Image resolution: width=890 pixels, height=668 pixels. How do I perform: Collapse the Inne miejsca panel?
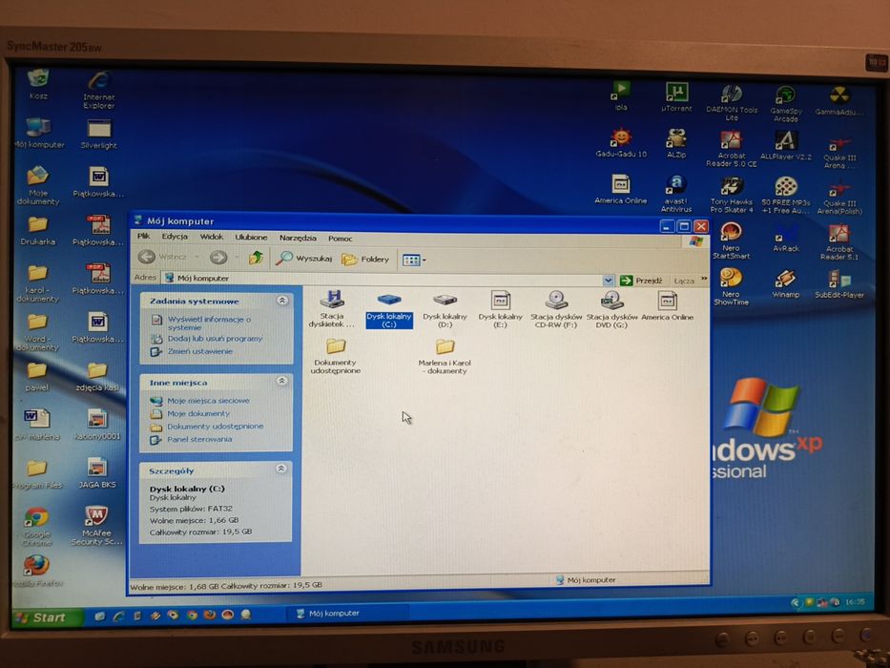click(x=281, y=381)
